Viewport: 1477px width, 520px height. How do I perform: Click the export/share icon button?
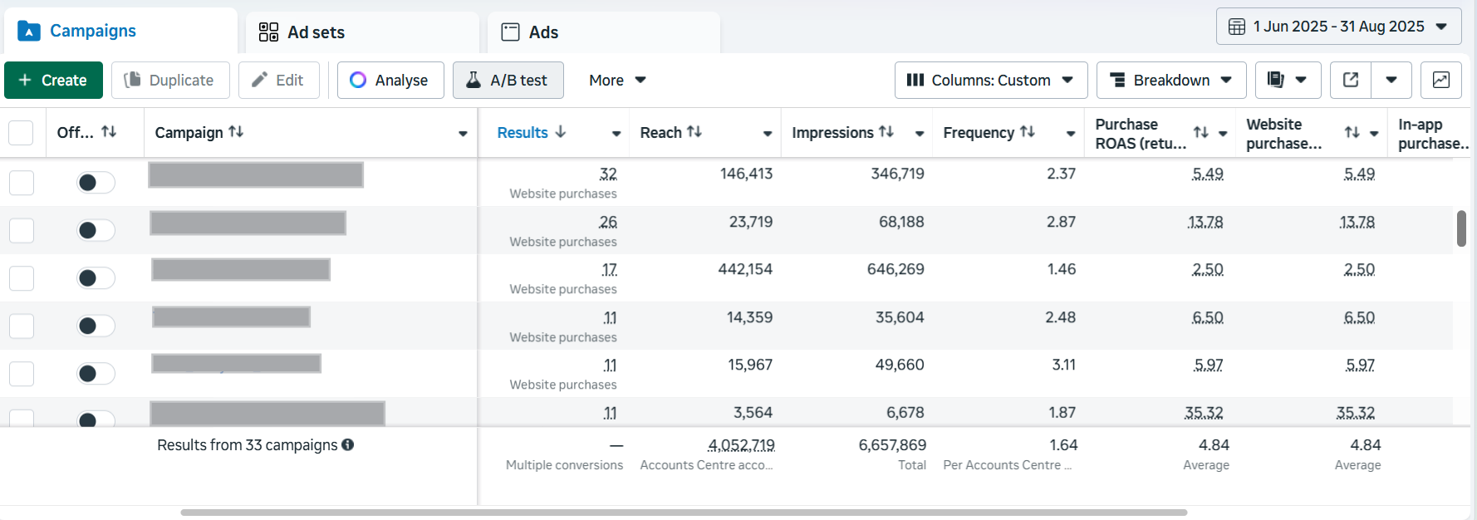pos(1351,80)
